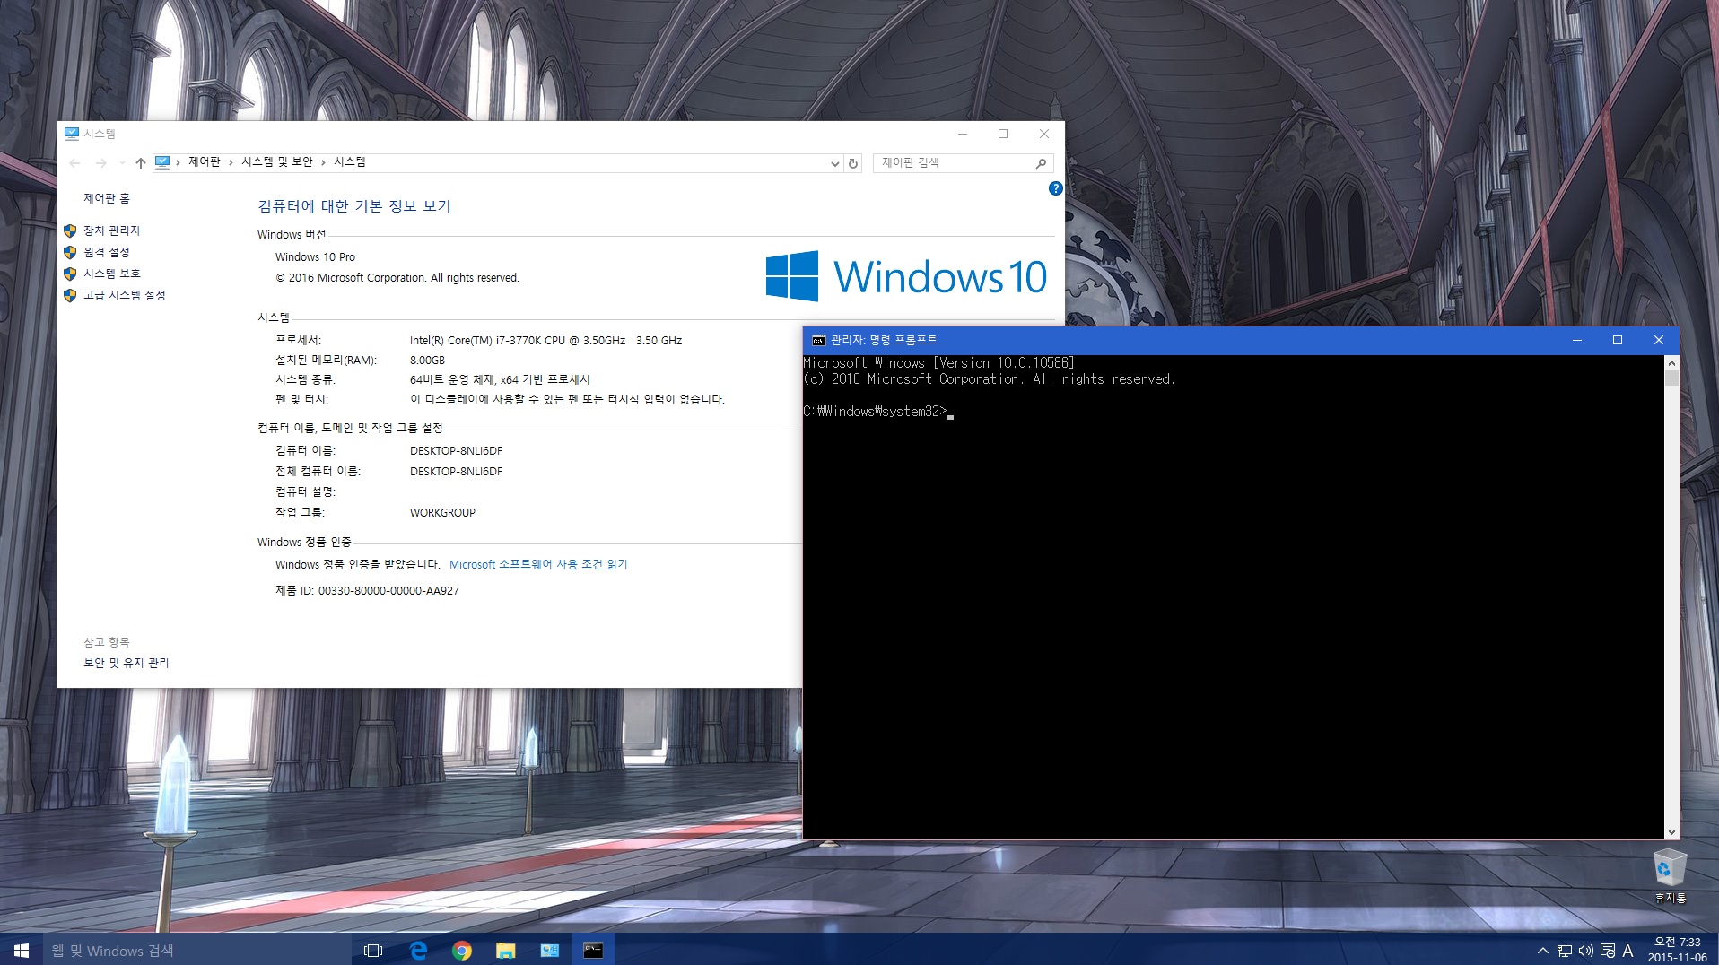Select the Command Prompt taskbar icon
The height and width of the screenshot is (965, 1719).
tap(594, 950)
